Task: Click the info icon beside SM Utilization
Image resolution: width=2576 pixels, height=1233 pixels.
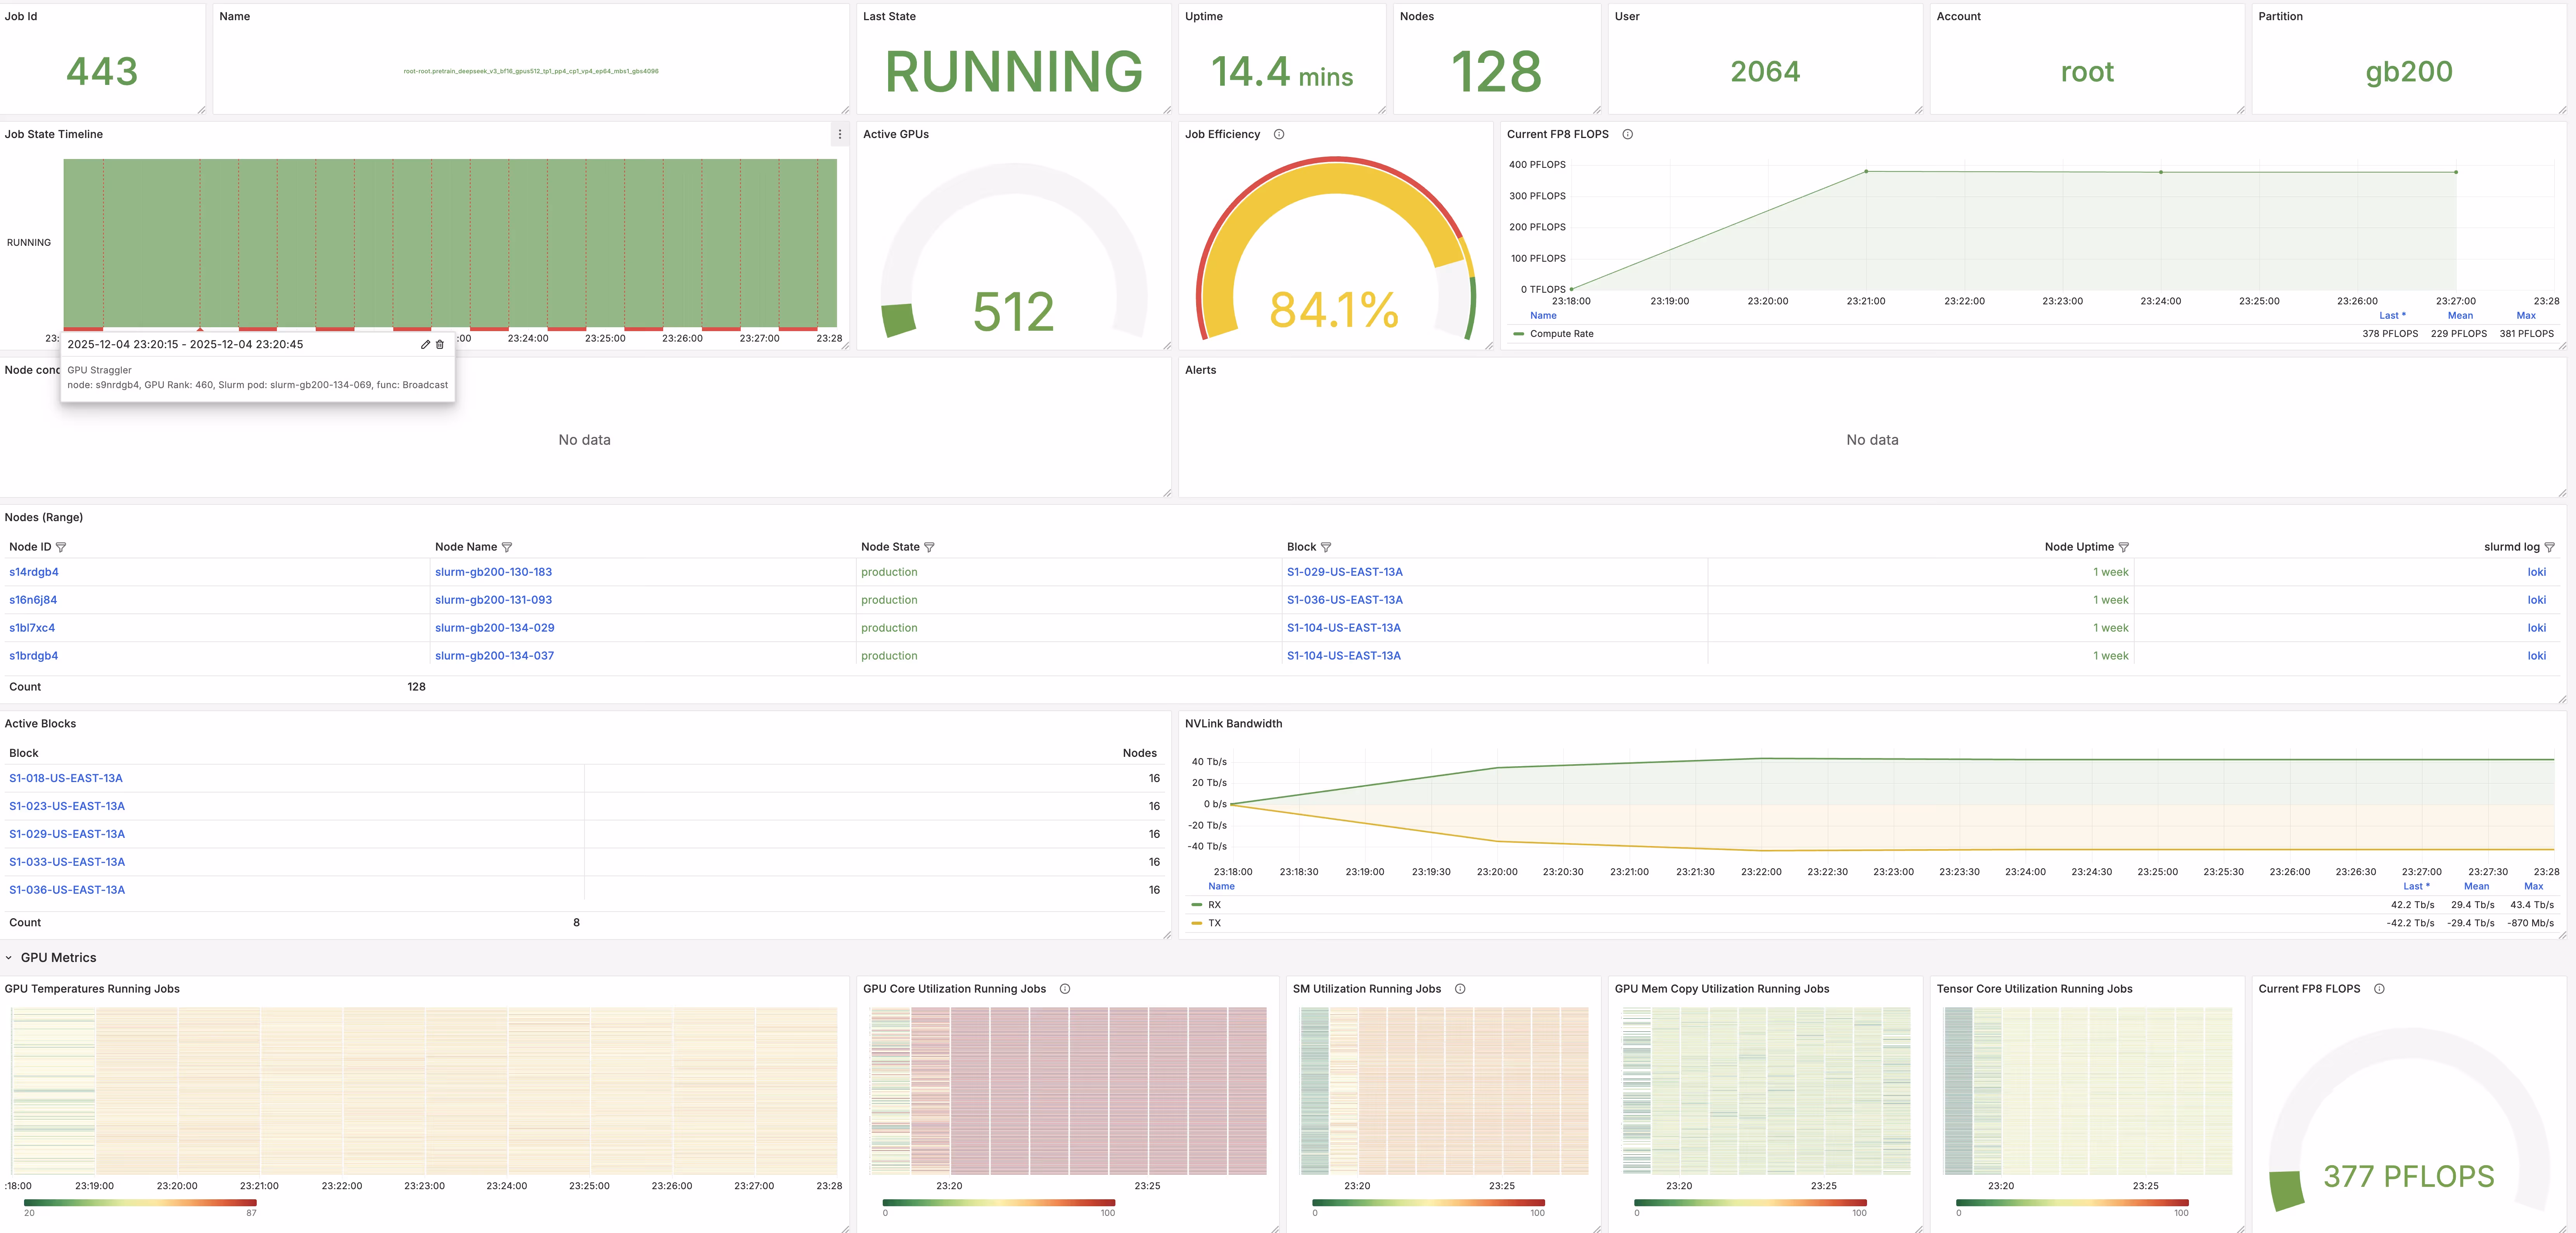Action: pyautogui.click(x=1460, y=989)
